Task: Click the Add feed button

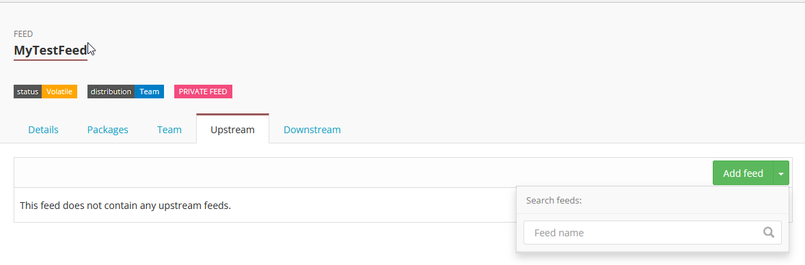Action: pyautogui.click(x=743, y=173)
